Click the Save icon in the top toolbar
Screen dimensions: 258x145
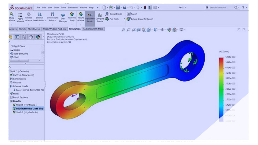(118, 7)
